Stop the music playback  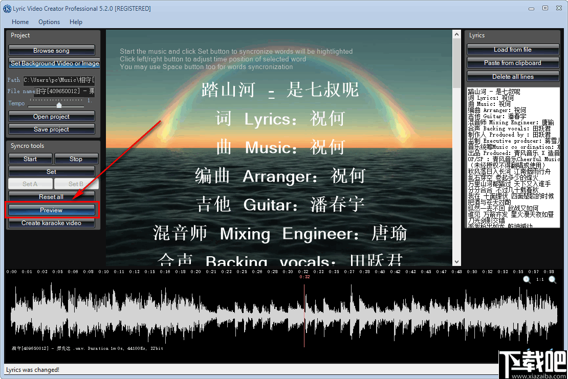coord(76,159)
